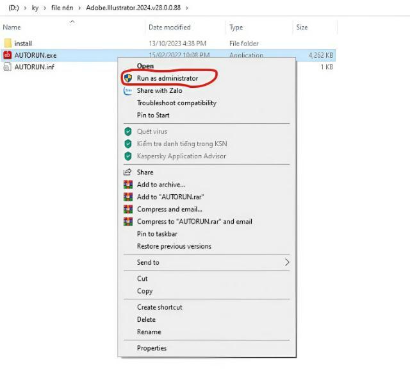Navigate to the ky folder in breadcrumb

coord(35,8)
